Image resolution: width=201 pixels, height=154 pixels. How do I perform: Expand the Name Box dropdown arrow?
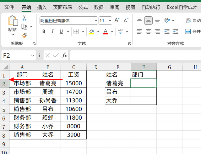33,56
